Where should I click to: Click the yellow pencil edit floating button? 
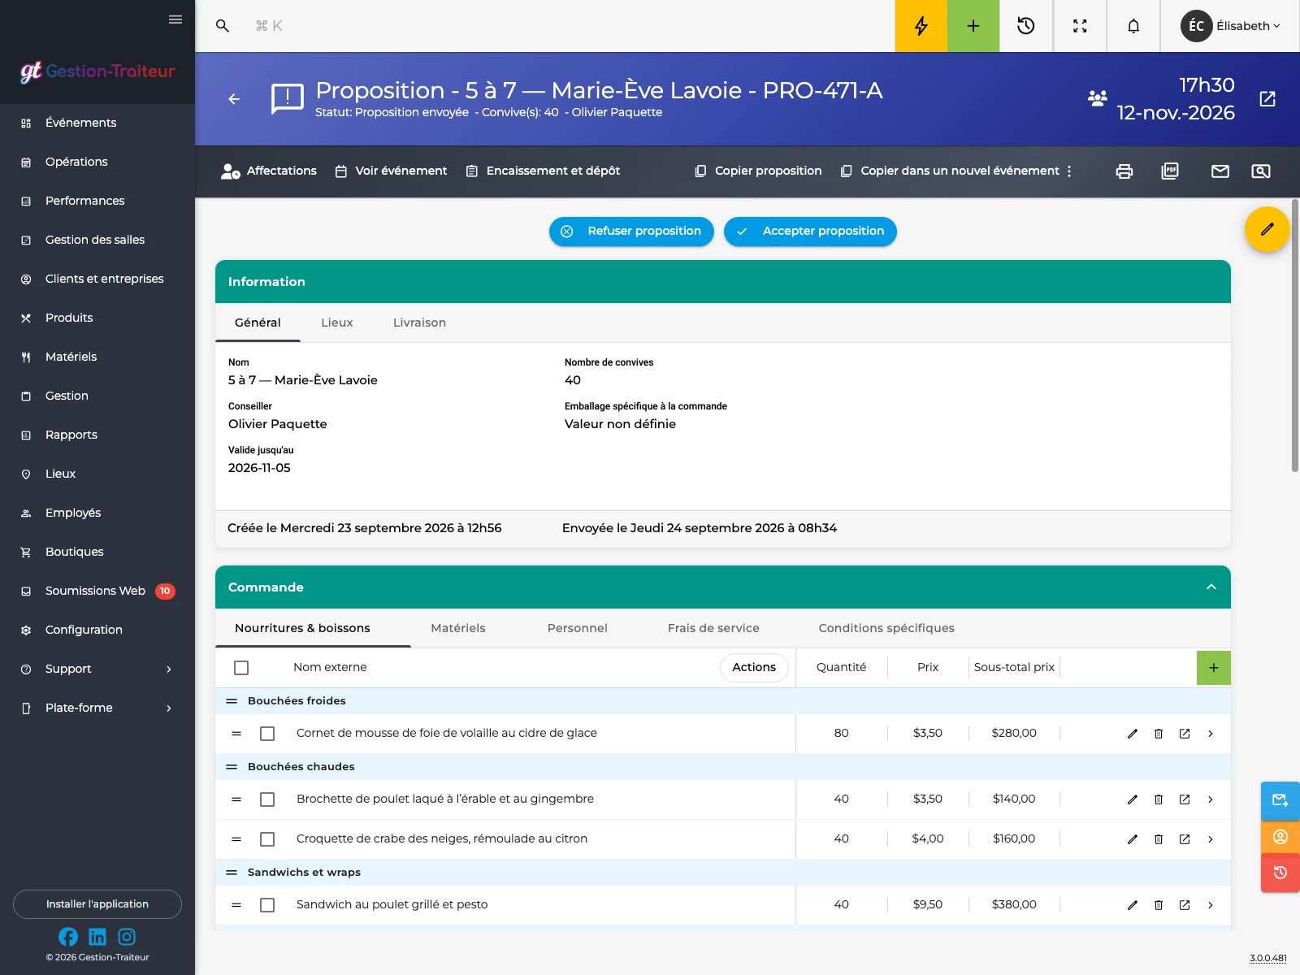pyautogui.click(x=1267, y=229)
